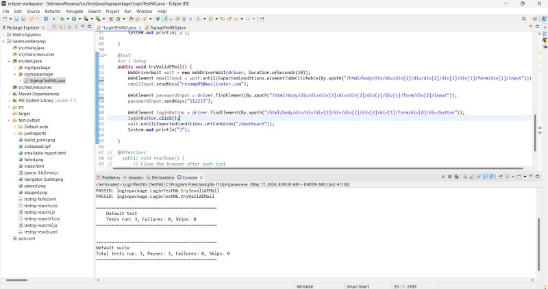Screen dimensions: 548x289
Task: Click the New file toolbar icon
Action: point(5,19)
